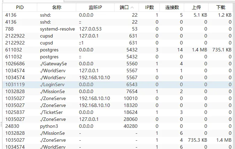This screenshot has height=149, width=235.
Task: Click the 127.0.0.53 listening IP cell
Action: tap(90, 29)
